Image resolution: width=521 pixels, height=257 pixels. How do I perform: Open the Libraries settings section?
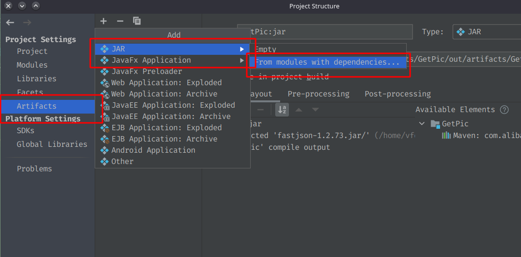pos(37,79)
